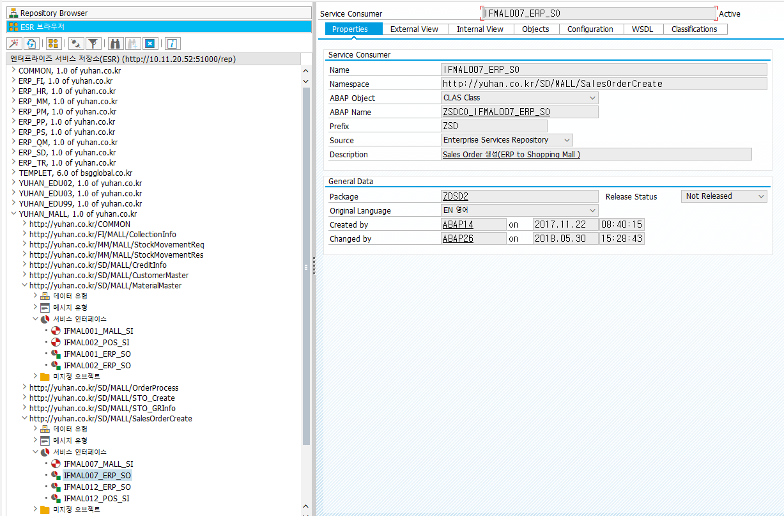This screenshot has height=516, width=784.
Task: Click the tree scrollbar up arrow
Action: coord(306,71)
